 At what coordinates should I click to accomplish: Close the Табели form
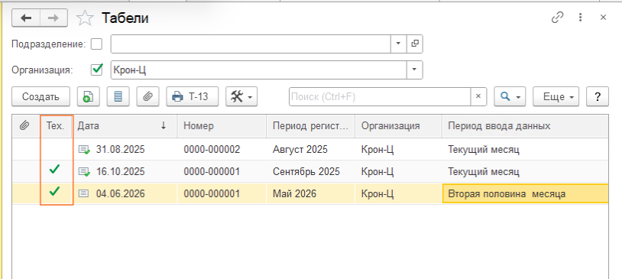604,18
